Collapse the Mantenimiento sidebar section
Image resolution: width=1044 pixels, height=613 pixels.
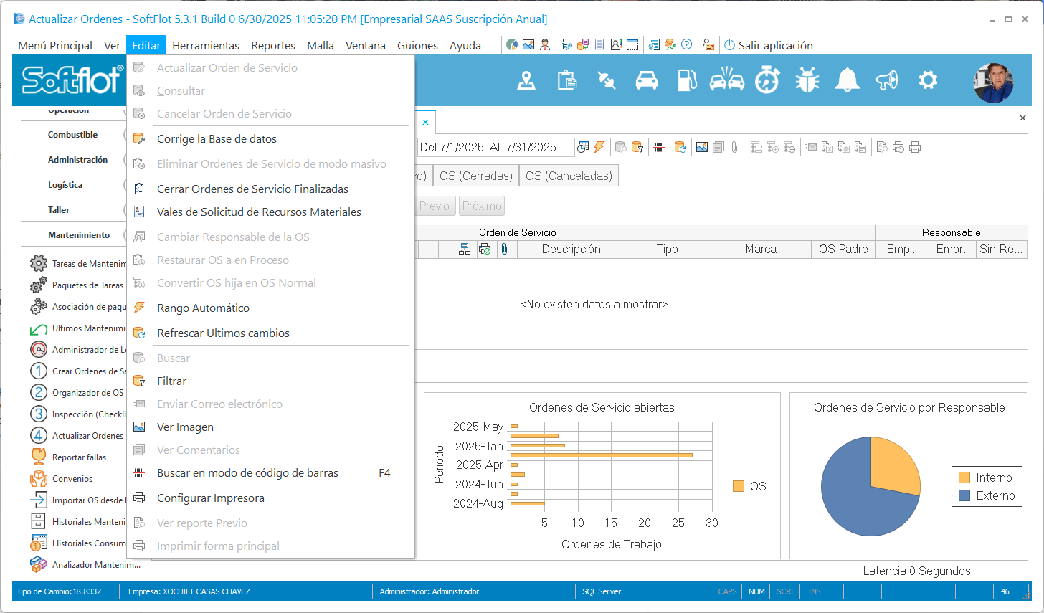(79, 235)
